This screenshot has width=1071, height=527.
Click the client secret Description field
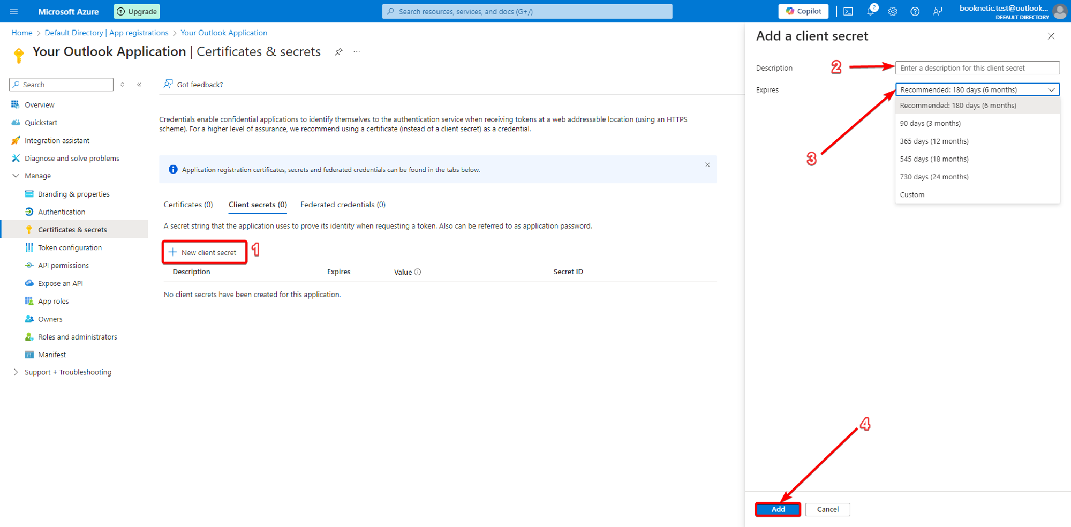coord(977,68)
